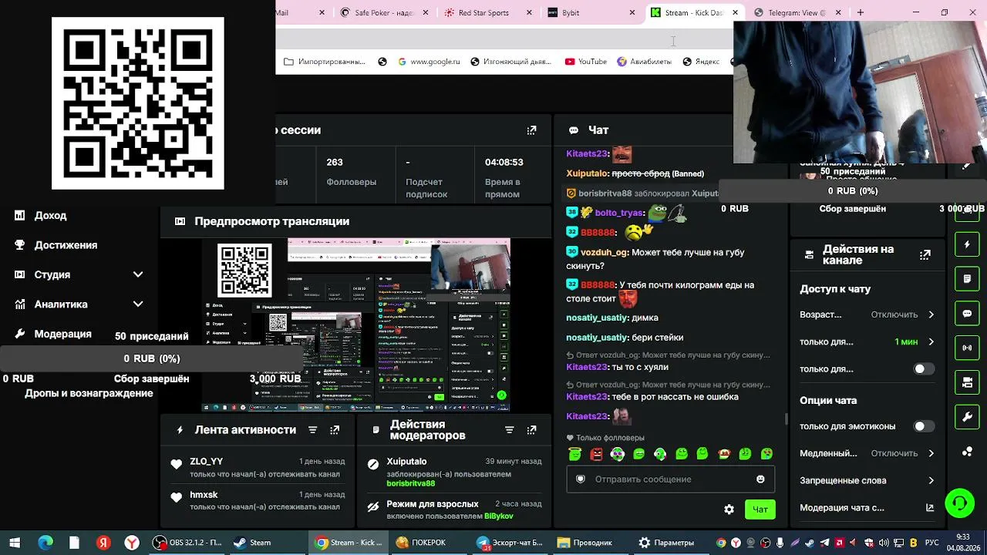
Task: Open Доход in the sidebar
Action: pyautogui.click(x=51, y=216)
